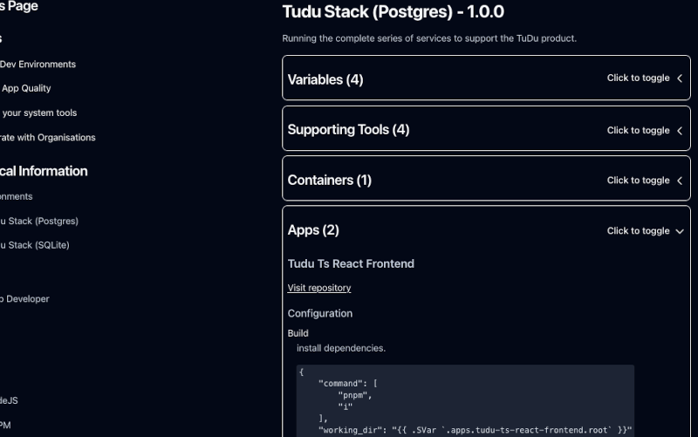
Task: Open the "your system tools" sidebar item
Action: click(38, 113)
